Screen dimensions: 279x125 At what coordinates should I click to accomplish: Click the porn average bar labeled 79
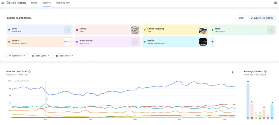[x=248, y=100]
